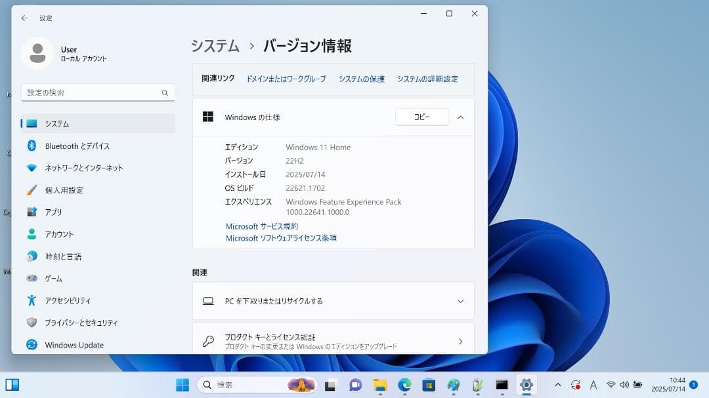This screenshot has width=709, height=398.
Task: Open File Explorer from the taskbar
Action: point(379,385)
